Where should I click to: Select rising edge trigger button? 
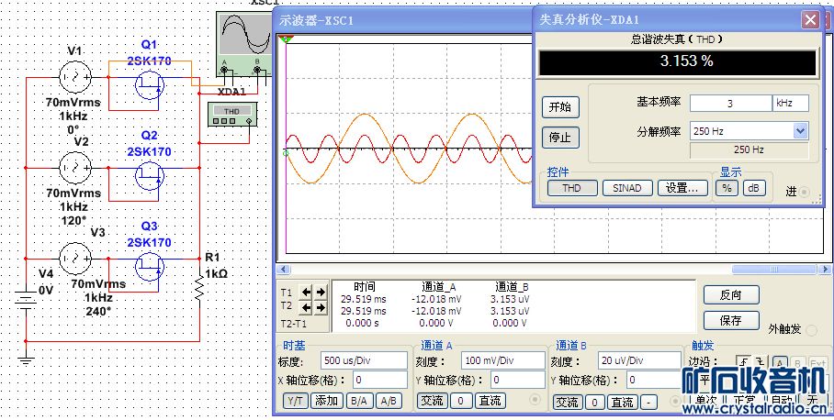pyautogui.click(x=744, y=362)
